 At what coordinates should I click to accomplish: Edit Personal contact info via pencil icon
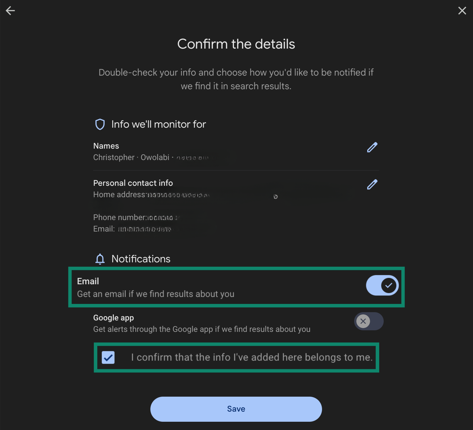372,184
